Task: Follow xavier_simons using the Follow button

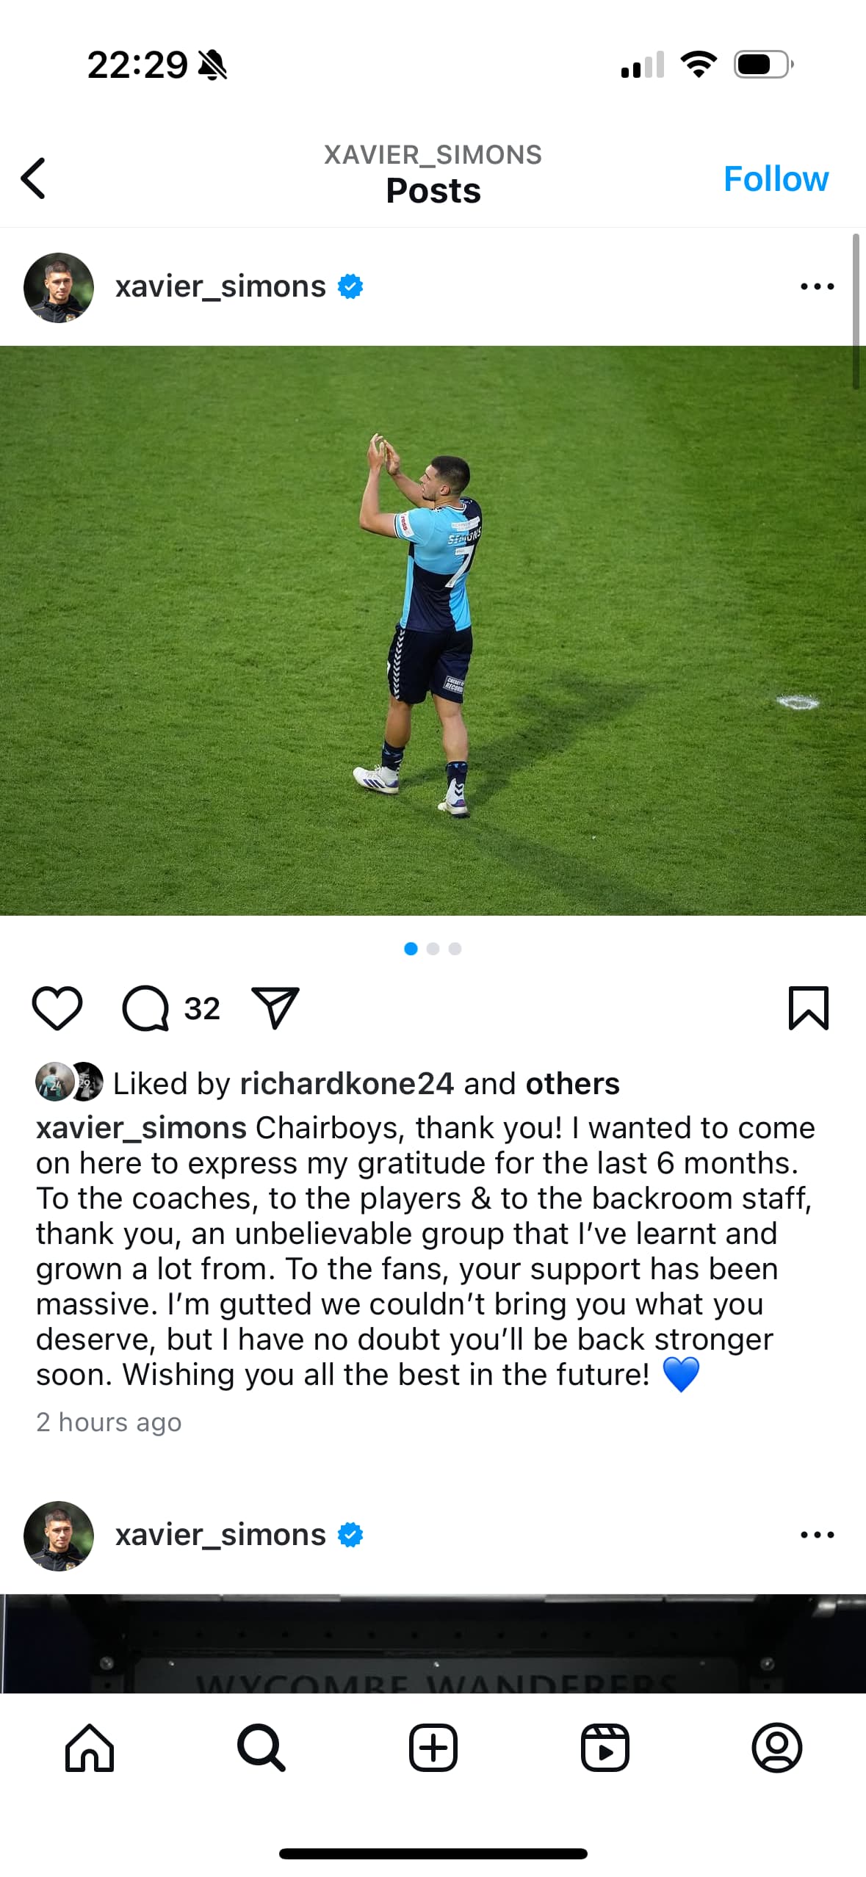Action: [776, 178]
